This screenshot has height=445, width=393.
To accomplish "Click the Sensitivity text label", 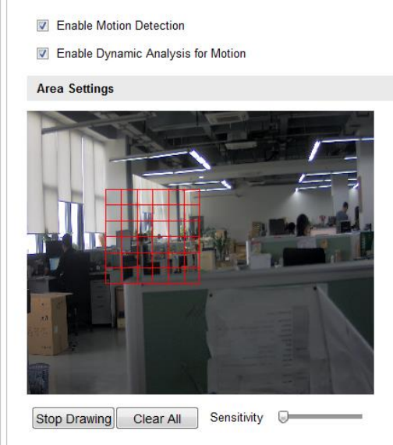I will click(x=236, y=418).
